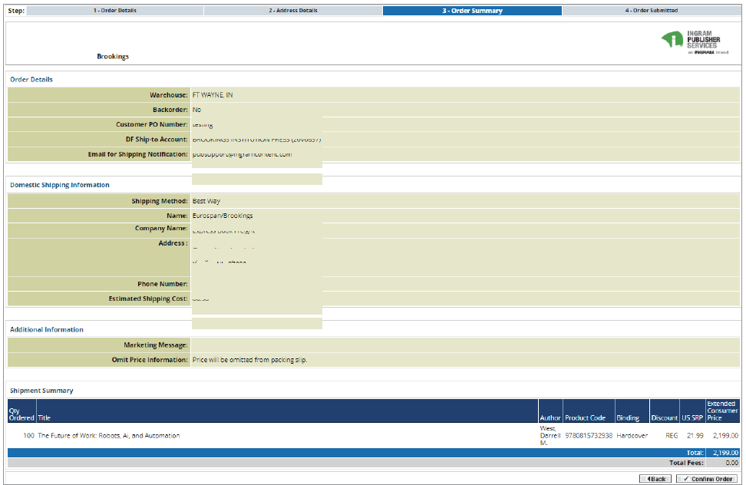Click the Customer PO Number label
The width and height of the screenshot is (746, 485).
point(152,124)
